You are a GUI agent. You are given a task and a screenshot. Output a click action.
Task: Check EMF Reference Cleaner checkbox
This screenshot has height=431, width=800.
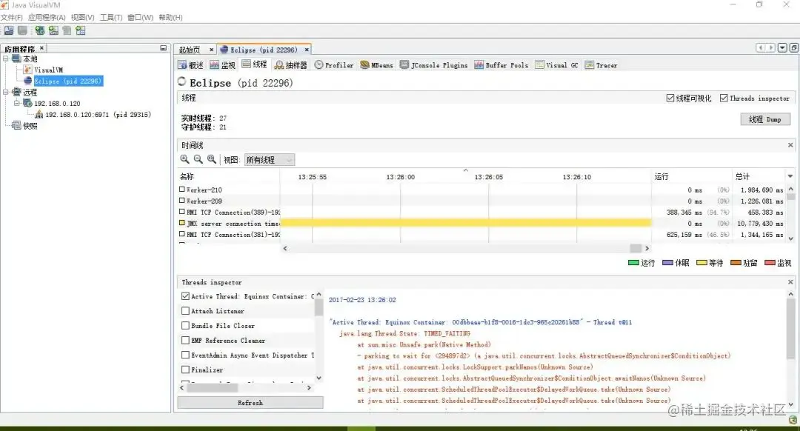pyautogui.click(x=186, y=340)
